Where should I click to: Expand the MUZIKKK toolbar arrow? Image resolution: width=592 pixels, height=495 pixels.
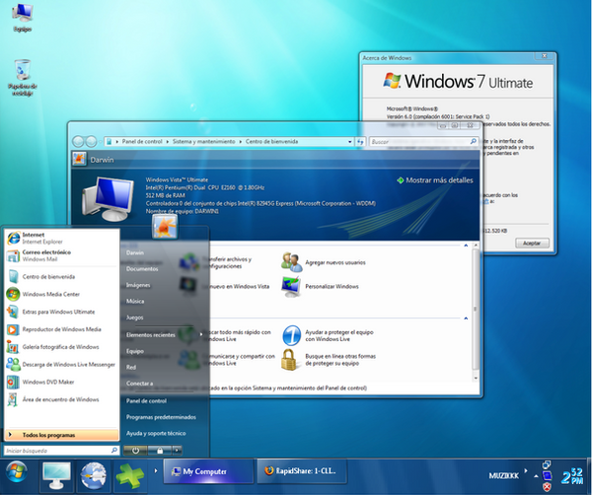(x=525, y=470)
